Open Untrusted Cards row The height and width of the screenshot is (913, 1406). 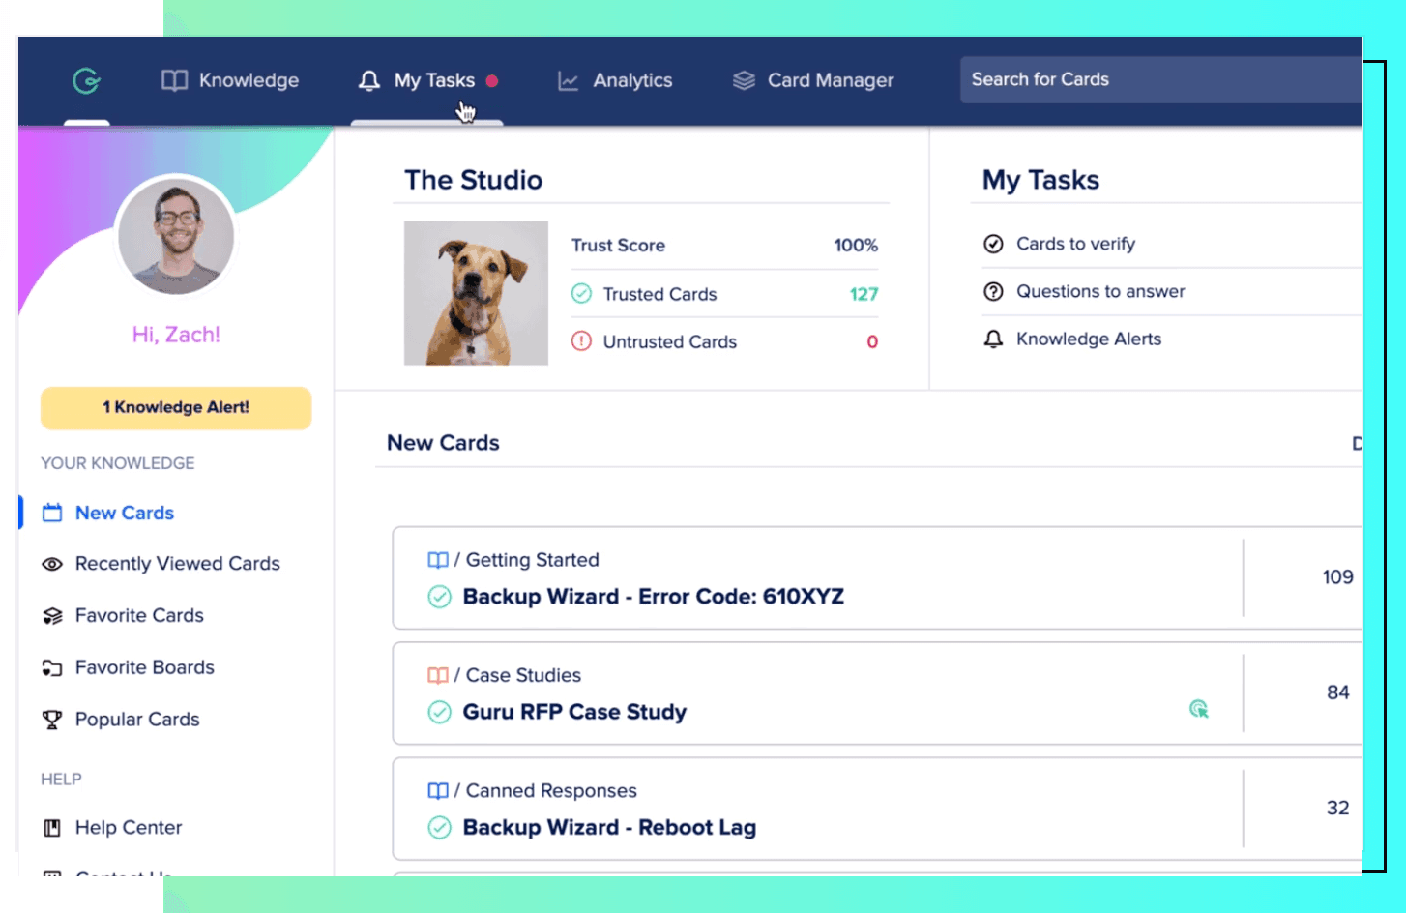coord(724,341)
